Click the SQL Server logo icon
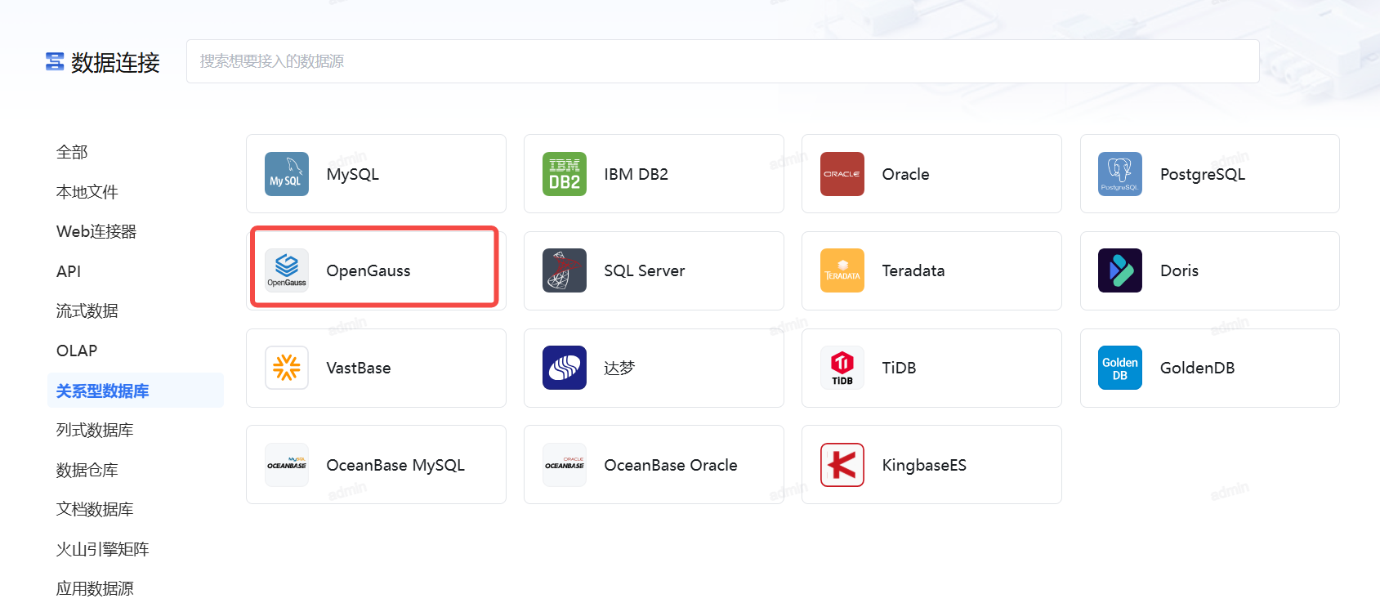 point(565,270)
